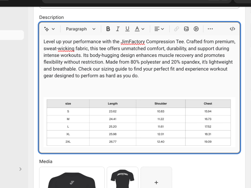Viewport: 251px width, 188px height.
Task: Click the insert video icon
Action: pyautogui.click(x=196, y=29)
